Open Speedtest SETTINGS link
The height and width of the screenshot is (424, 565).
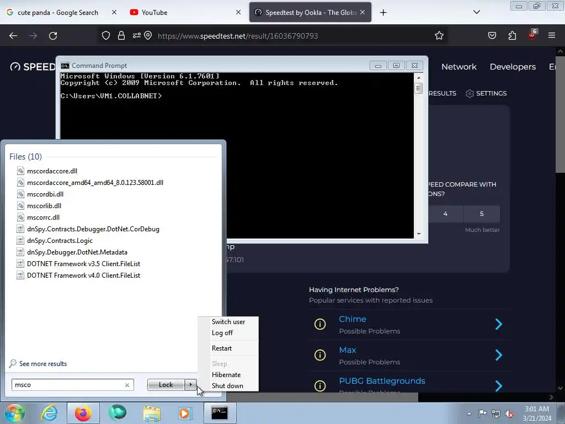tap(486, 93)
